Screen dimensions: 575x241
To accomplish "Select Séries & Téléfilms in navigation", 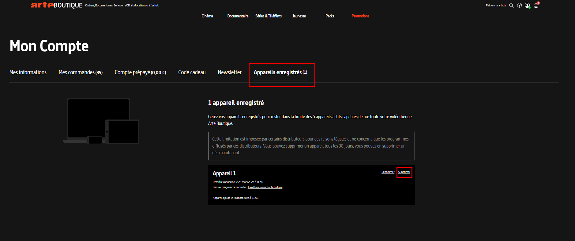I will [269, 16].
